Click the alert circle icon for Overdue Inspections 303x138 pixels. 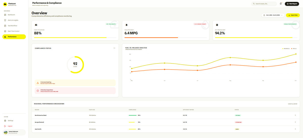[38, 91]
